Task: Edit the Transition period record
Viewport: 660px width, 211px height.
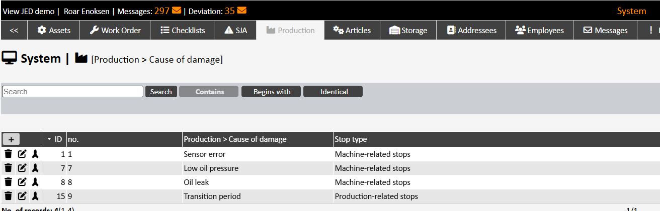Action: point(22,196)
